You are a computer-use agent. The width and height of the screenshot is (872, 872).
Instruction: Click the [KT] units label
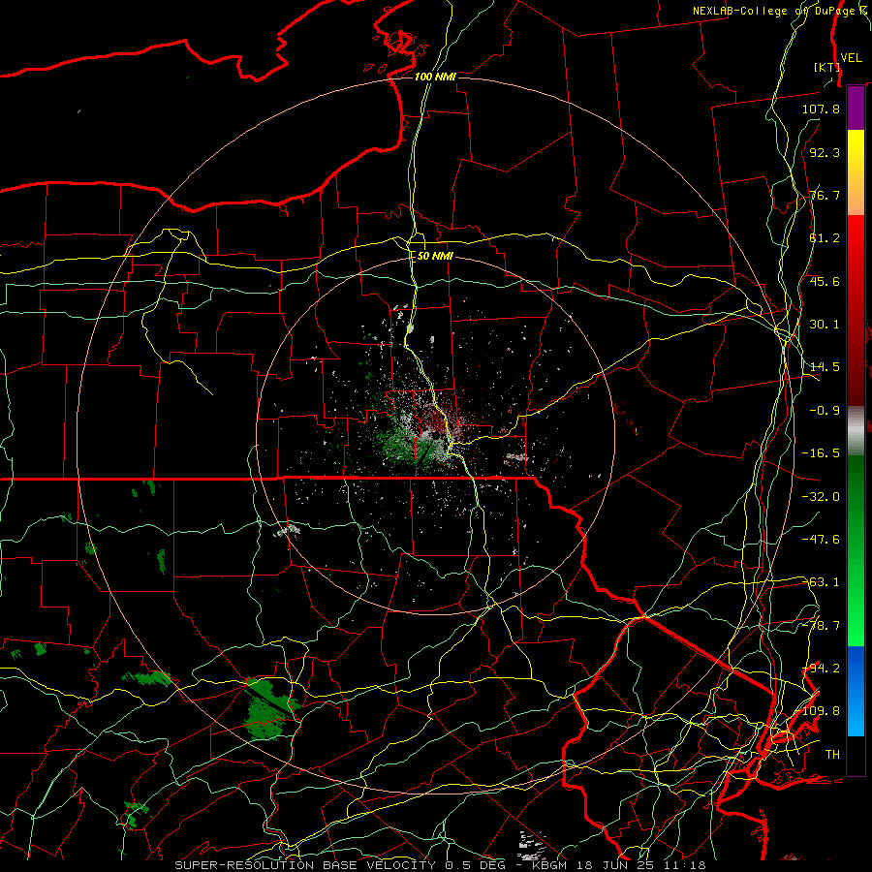point(826,67)
